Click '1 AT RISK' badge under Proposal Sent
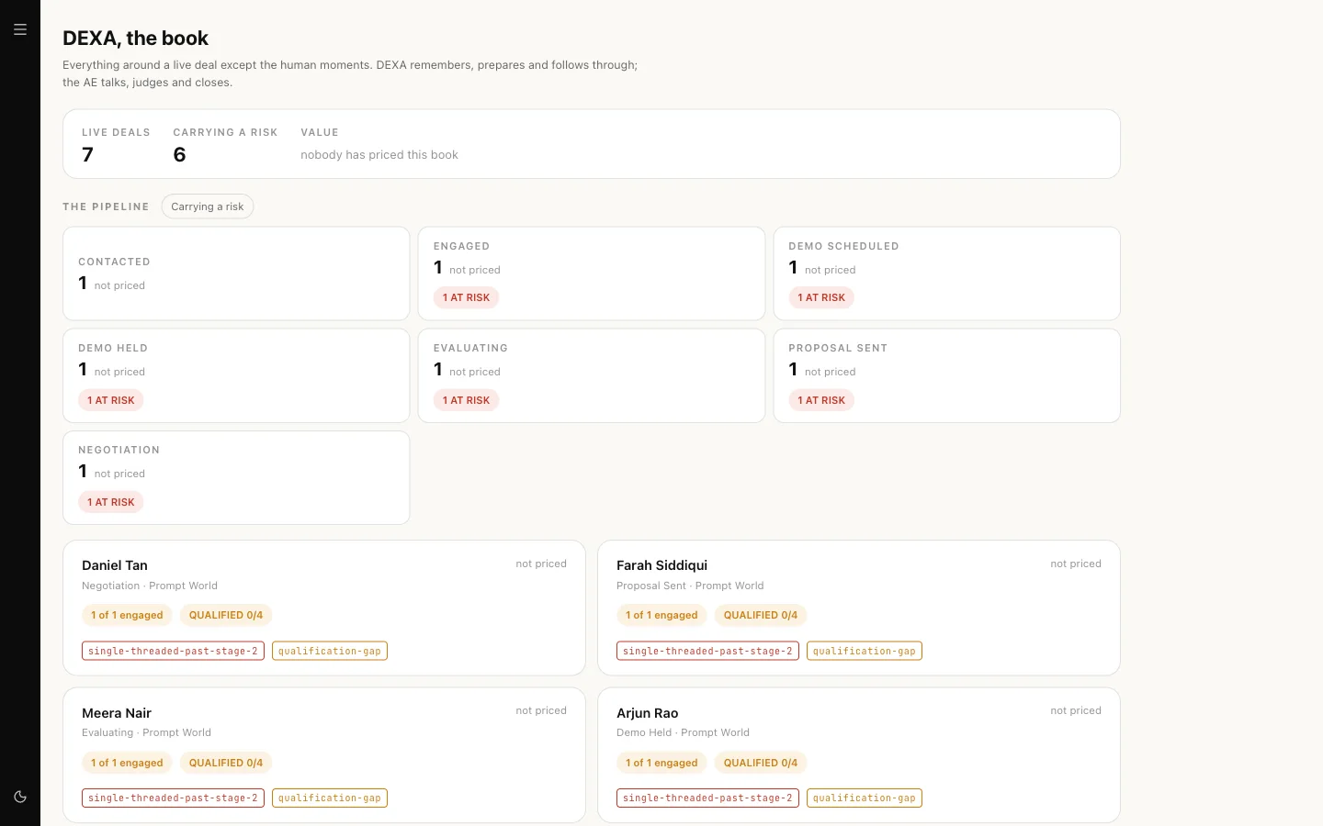This screenshot has width=1323, height=826. pyautogui.click(x=821, y=400)
